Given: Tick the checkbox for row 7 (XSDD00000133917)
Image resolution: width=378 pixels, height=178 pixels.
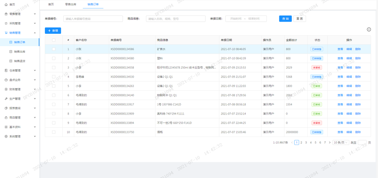Looking at the screenshot, I should 53,105.
